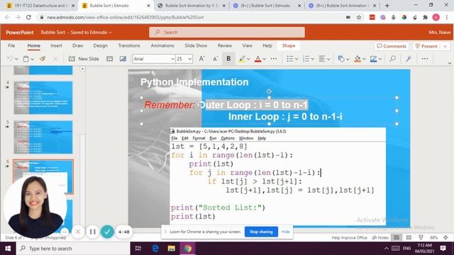Viewport: 454px width, 255px height.
Task: Click the document name Bubble Sort dropdown
Action: [76, 32]
